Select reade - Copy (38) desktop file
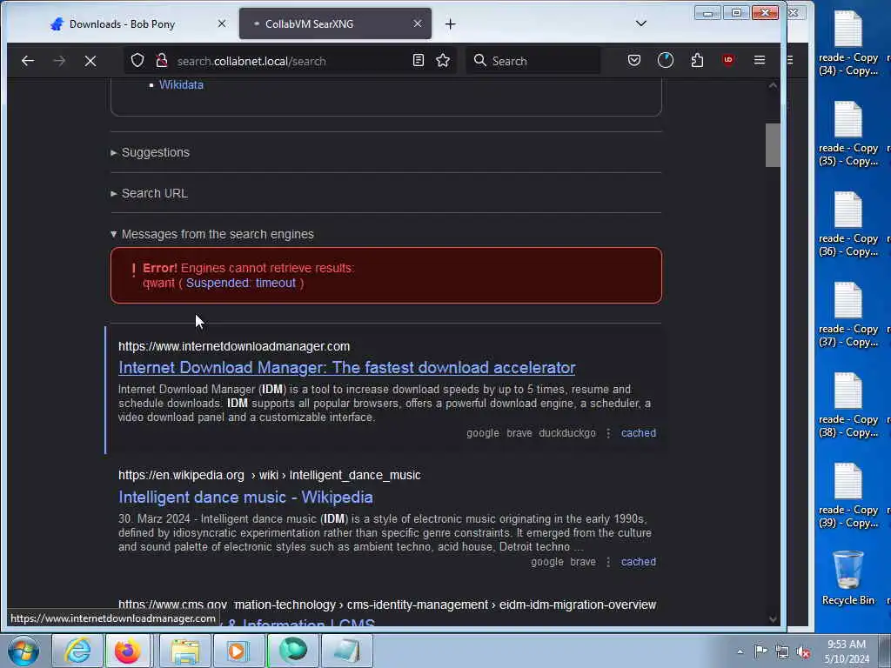 pos(847,405)
